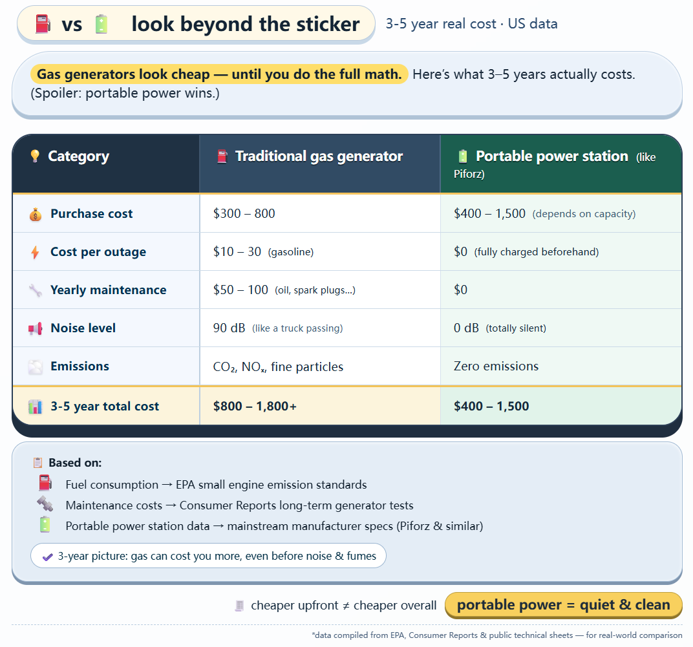Click the highlighted 'Gas generators look cheap' text
The image size is (693, 647).
pyautogui.click(x=219, y=74)
